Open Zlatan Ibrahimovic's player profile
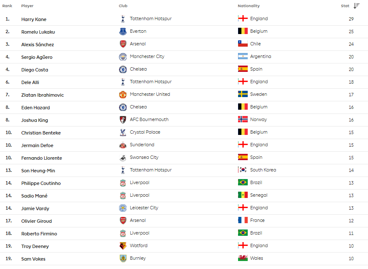Viewport: 368px width, 269px height. click(42, 95)
